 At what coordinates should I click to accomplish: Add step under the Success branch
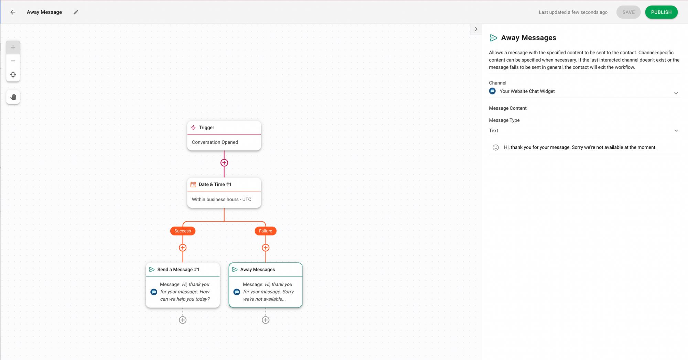[x=183, y=248]
